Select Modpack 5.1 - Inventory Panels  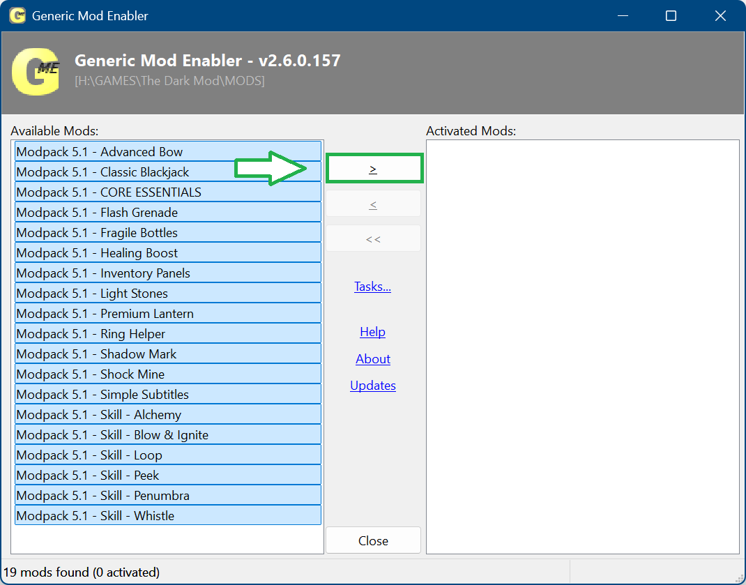168,273
